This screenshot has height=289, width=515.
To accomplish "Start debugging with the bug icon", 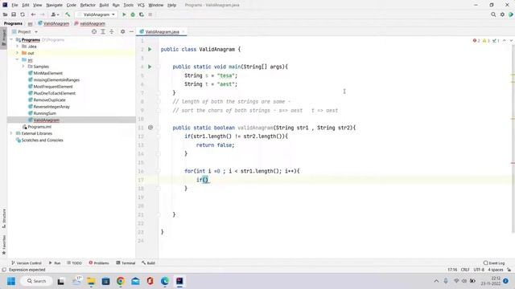I will (133, 14).
